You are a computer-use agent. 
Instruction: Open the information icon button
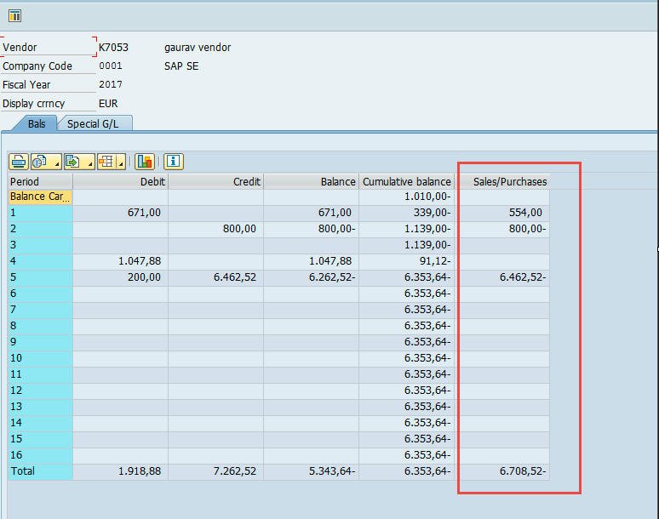point(173,162)
